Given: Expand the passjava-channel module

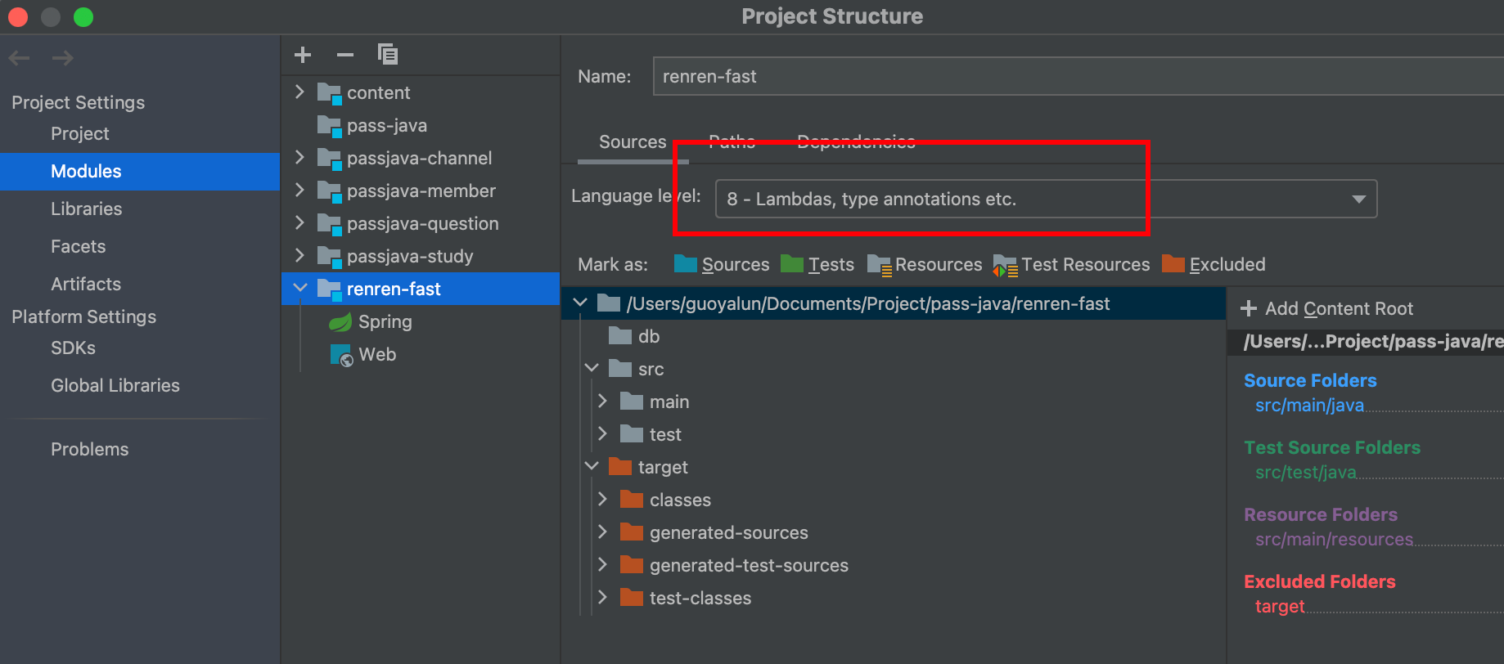Looking at the screenshot, I should (x=299, y=158).
